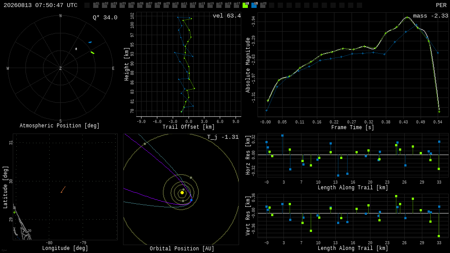Image resolution: width=450 pixels, height=253 pixels.
Task: Click the station 17 indicator box
Action: pyautogui.click(x=237, y=5)
